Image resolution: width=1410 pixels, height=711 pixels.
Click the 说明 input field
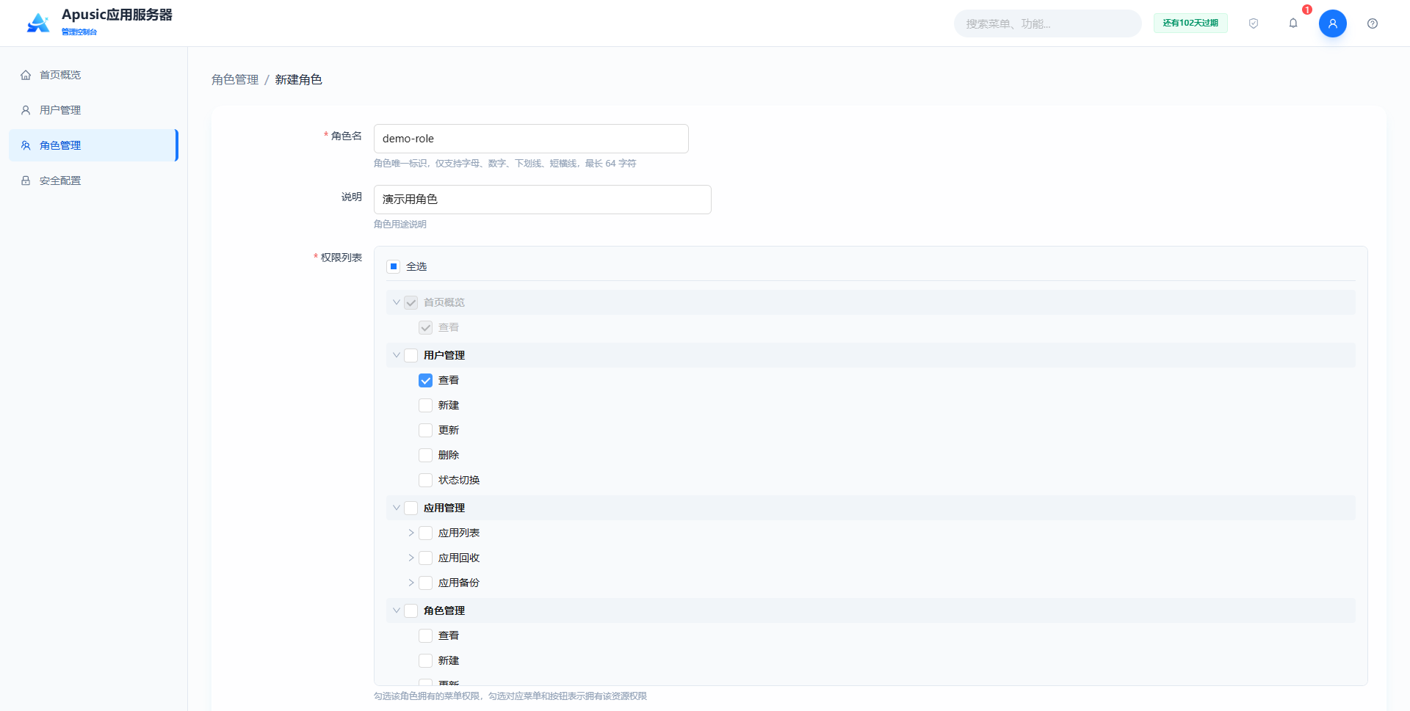pos(543,200)
